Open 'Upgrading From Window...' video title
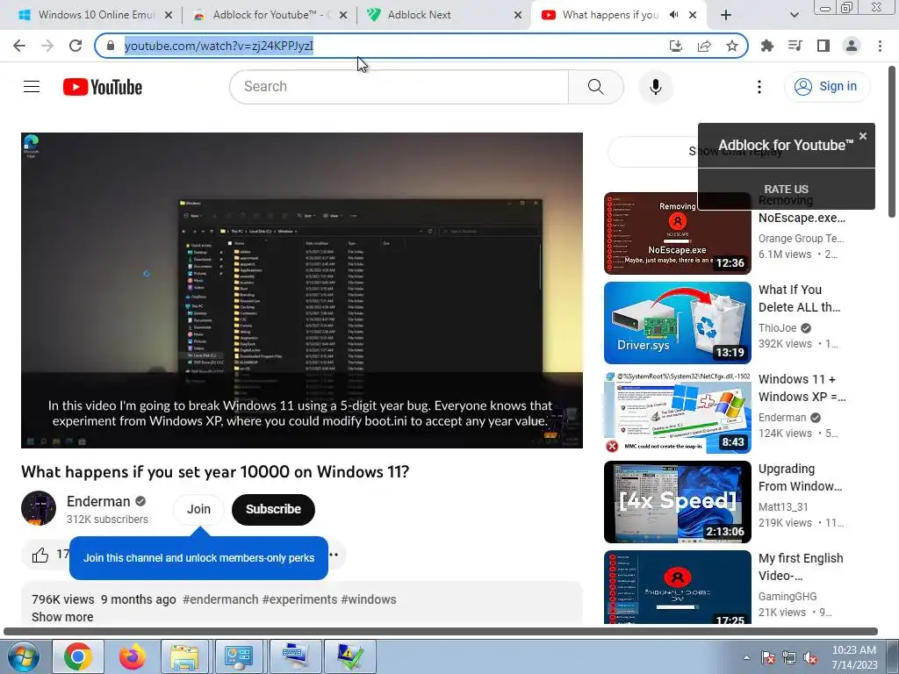The width and height of the screenshot is (899, 674). point(800,477)
